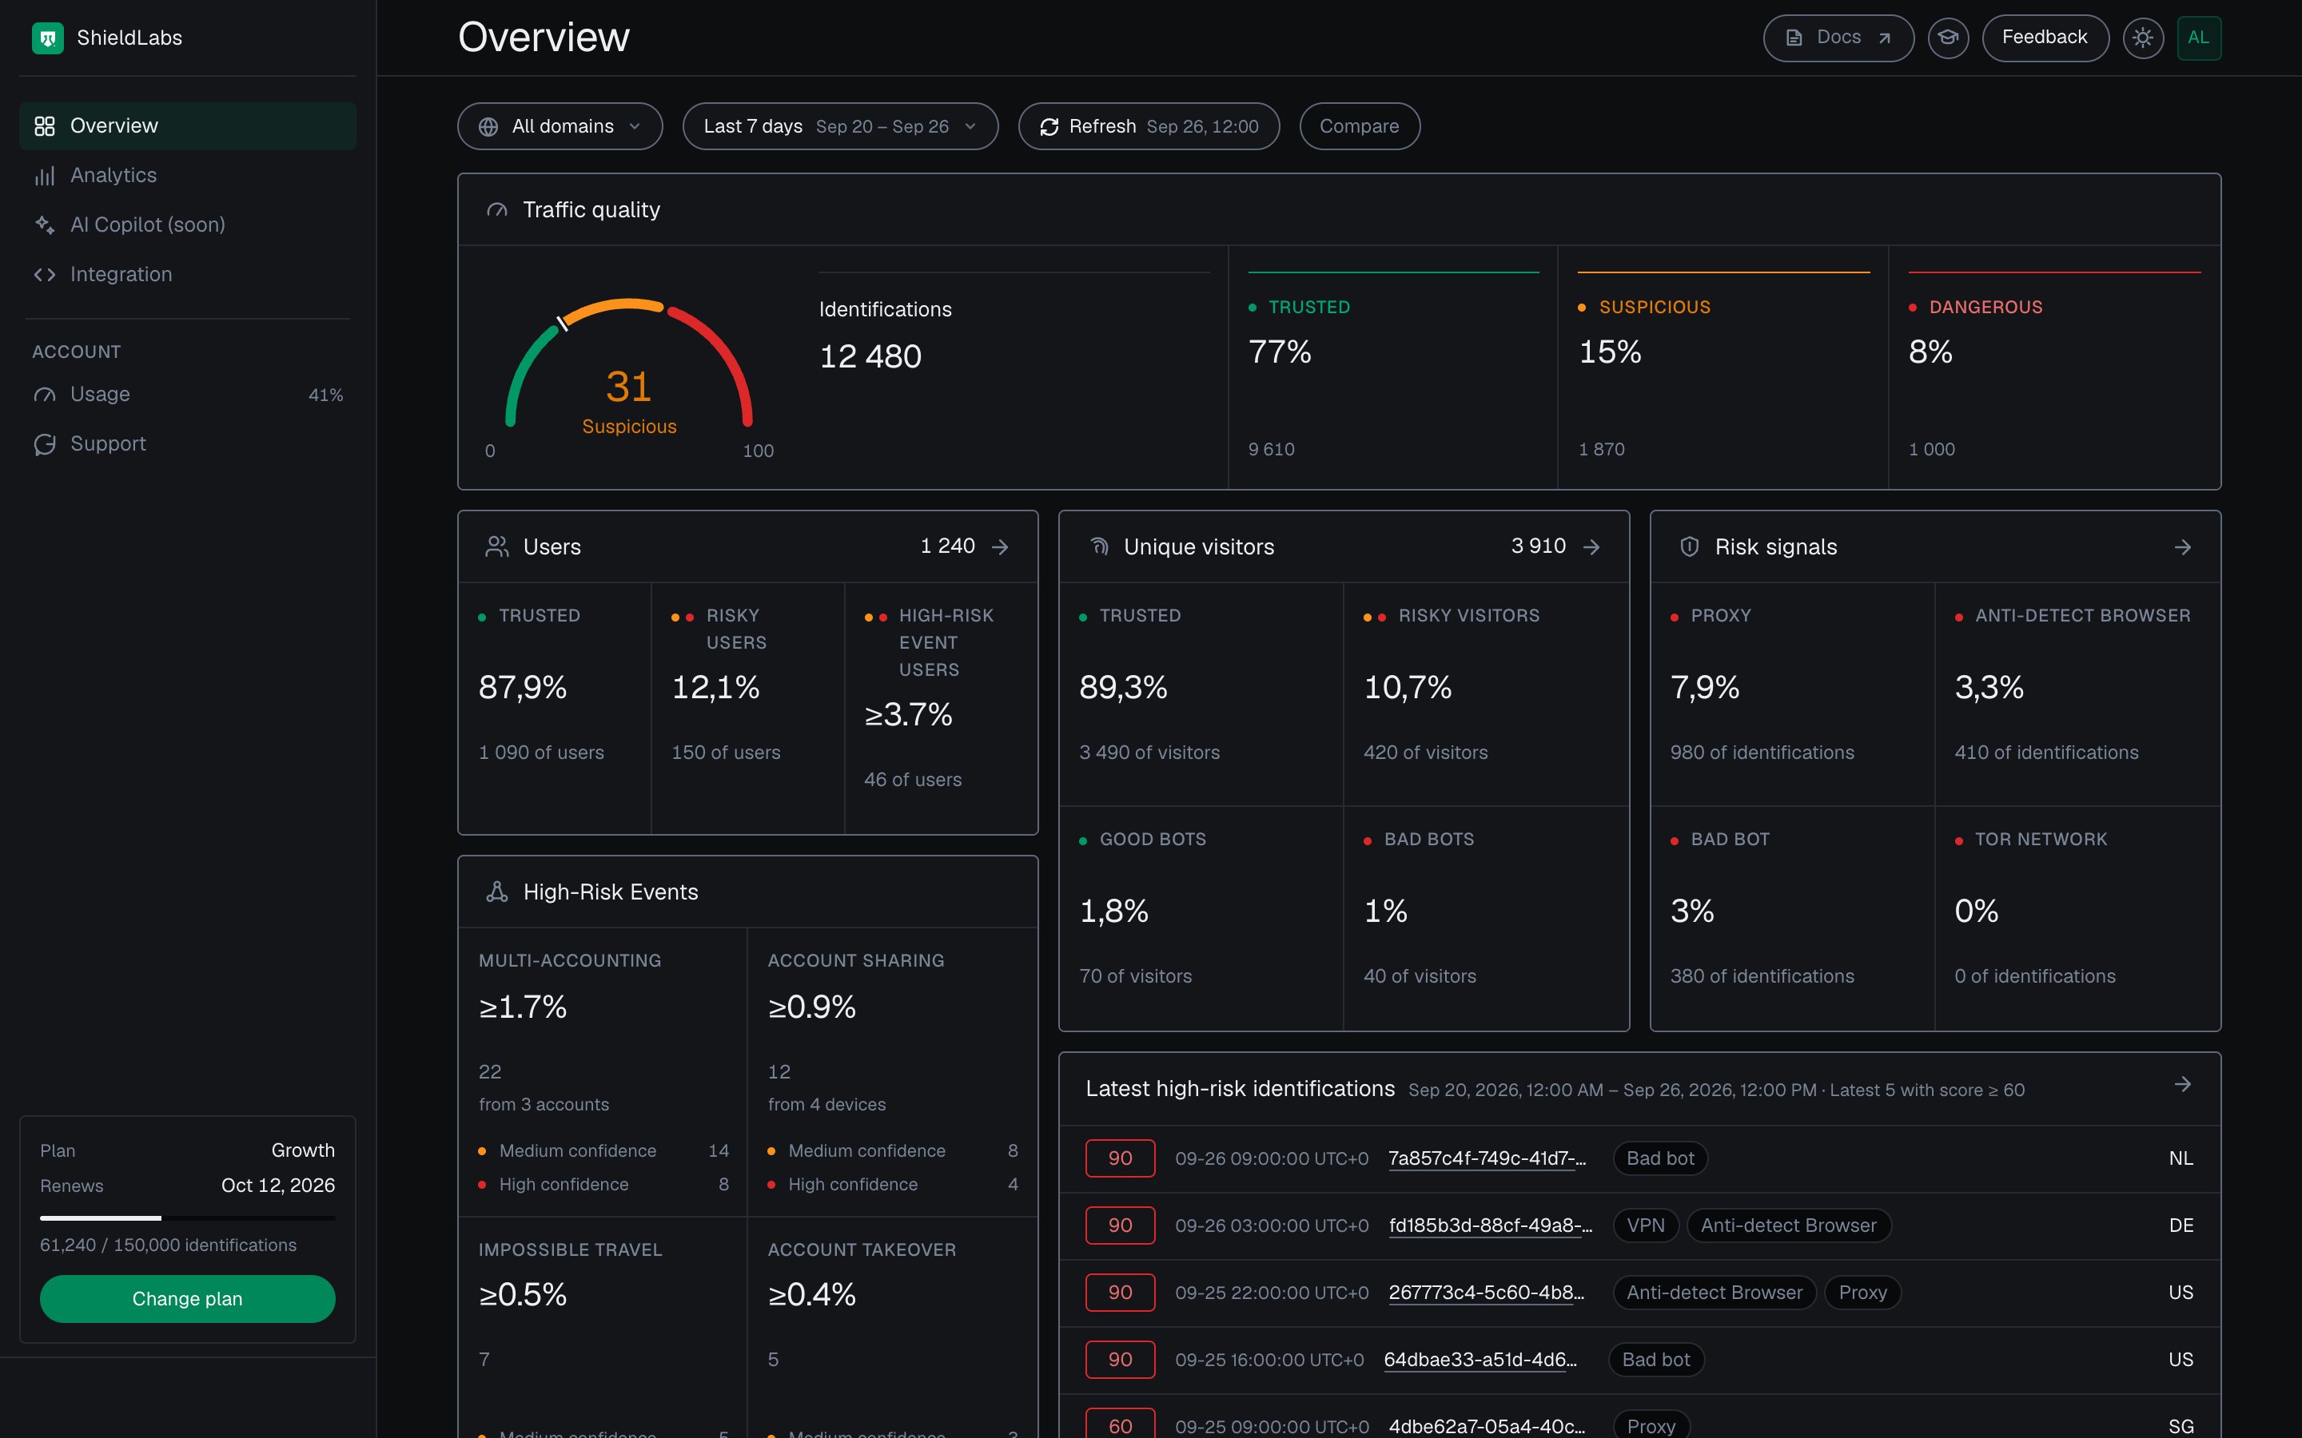
Task: Click the Users people icon
Action: coord(496,547)
